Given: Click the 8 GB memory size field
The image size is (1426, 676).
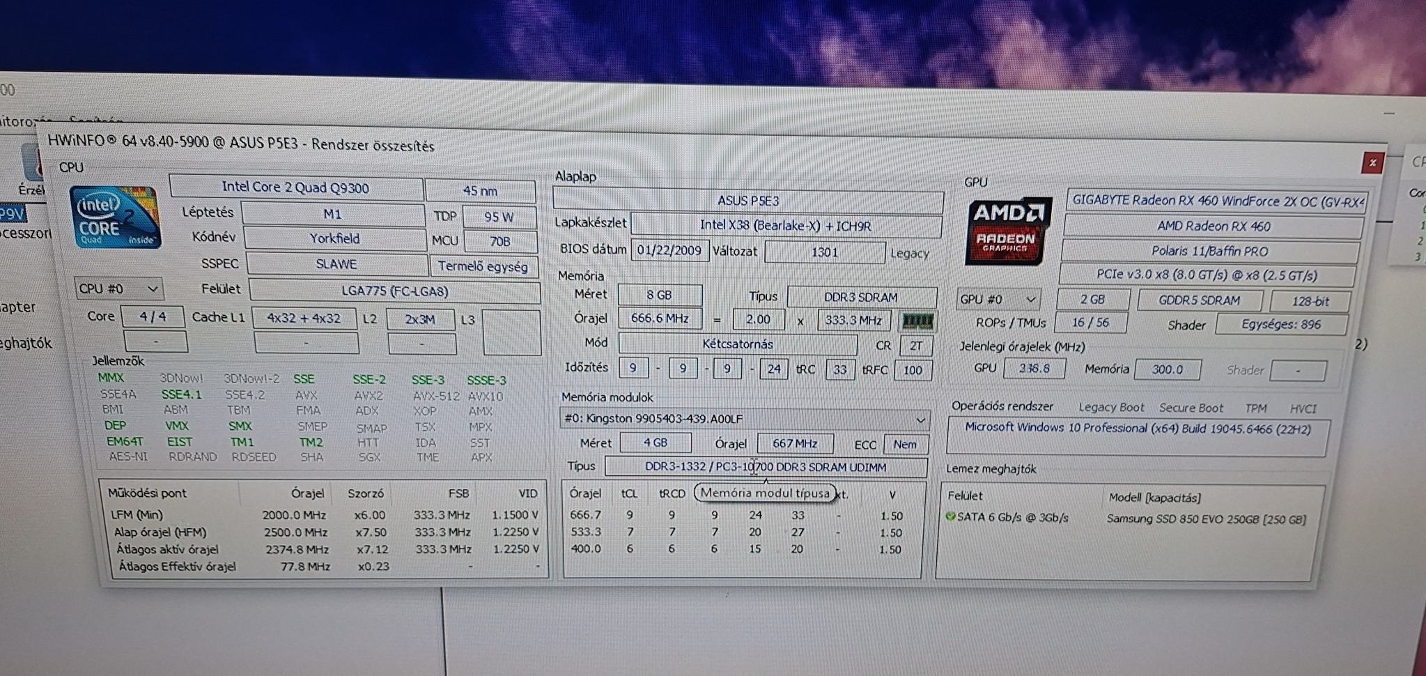Looking at the screenshot, I should click(659, 295).
